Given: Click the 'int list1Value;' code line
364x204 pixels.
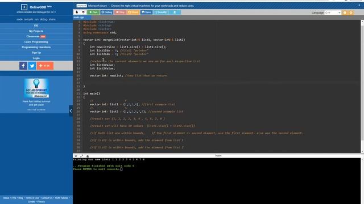Looking at the screenshot, I should point(102,65).
